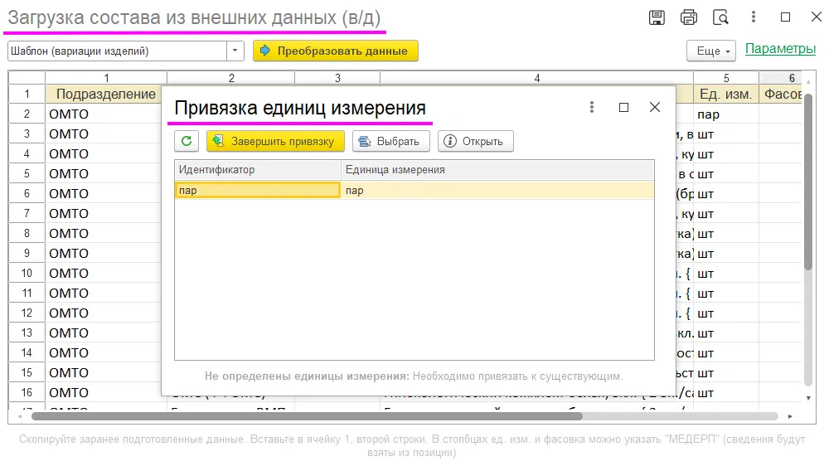
Task: Expand the Еще dropdown menu
Action: tap(711, 51)
